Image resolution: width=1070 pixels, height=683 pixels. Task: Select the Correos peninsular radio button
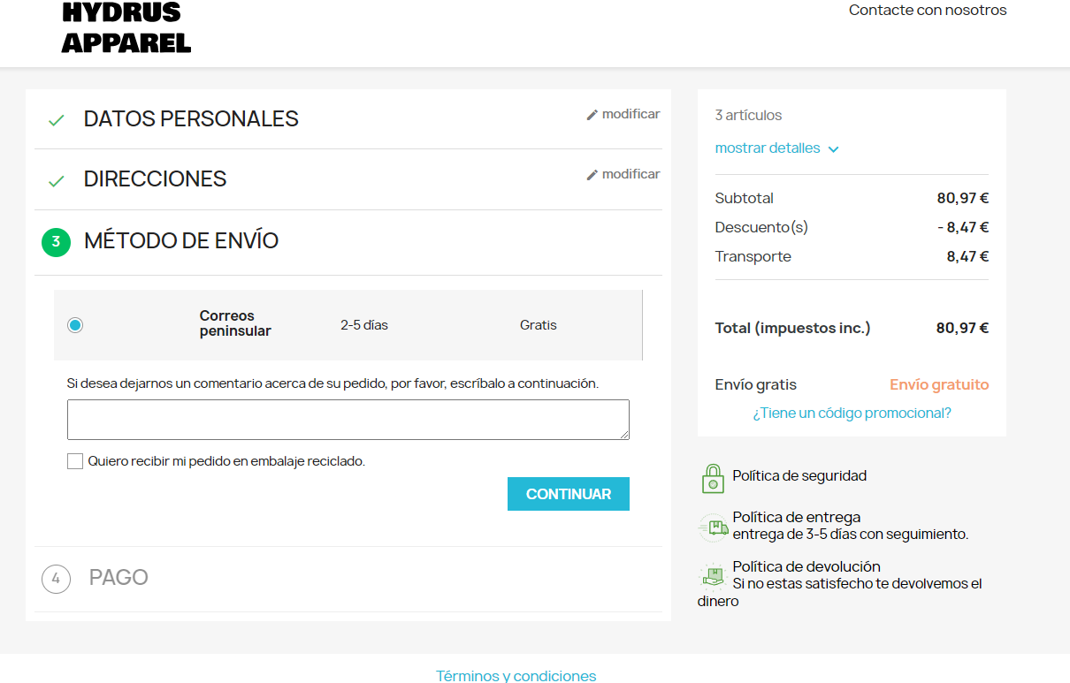[75, 325]
